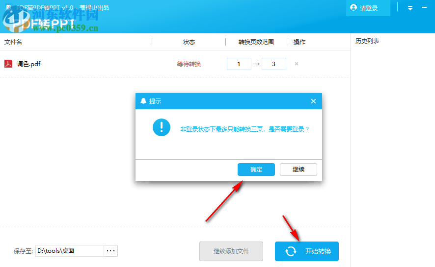Image resolution: width=435 pixels, height=267 pixels.
Task: Click the save path field D:\tools\桌面
Action: point(70,251)
